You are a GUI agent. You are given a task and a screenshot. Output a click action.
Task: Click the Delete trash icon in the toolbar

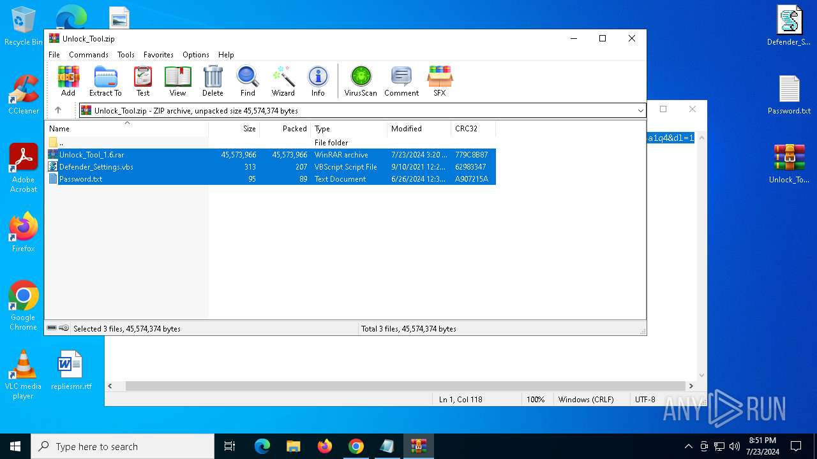click(213, 81)
